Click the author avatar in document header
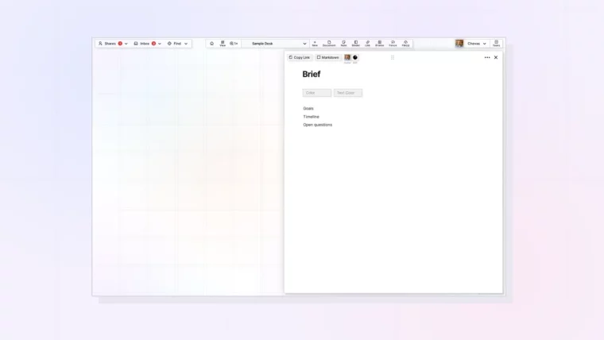This screenshot has width=604, height=340. coord(347,57)
